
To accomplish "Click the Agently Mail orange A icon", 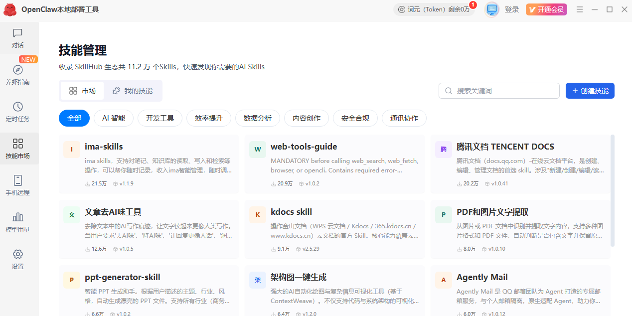I will [444, 280].
